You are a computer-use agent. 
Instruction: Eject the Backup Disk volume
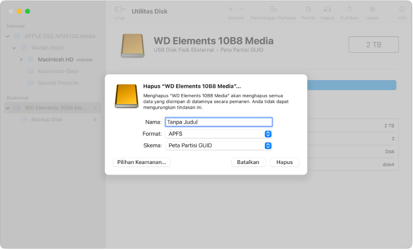coord(95,120)
